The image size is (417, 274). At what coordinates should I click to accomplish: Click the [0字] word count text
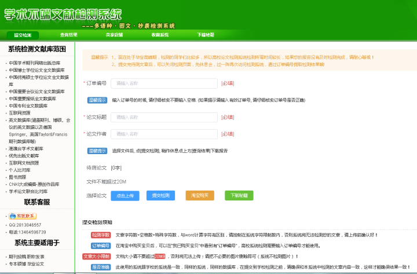(116, 168)
